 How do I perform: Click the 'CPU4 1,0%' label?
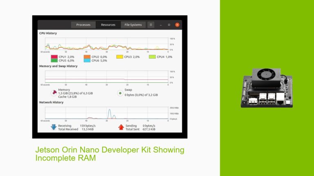[x=164, y=57]
